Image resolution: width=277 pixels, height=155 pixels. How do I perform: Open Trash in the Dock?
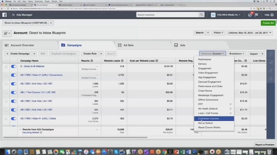(x=269, y=152)
